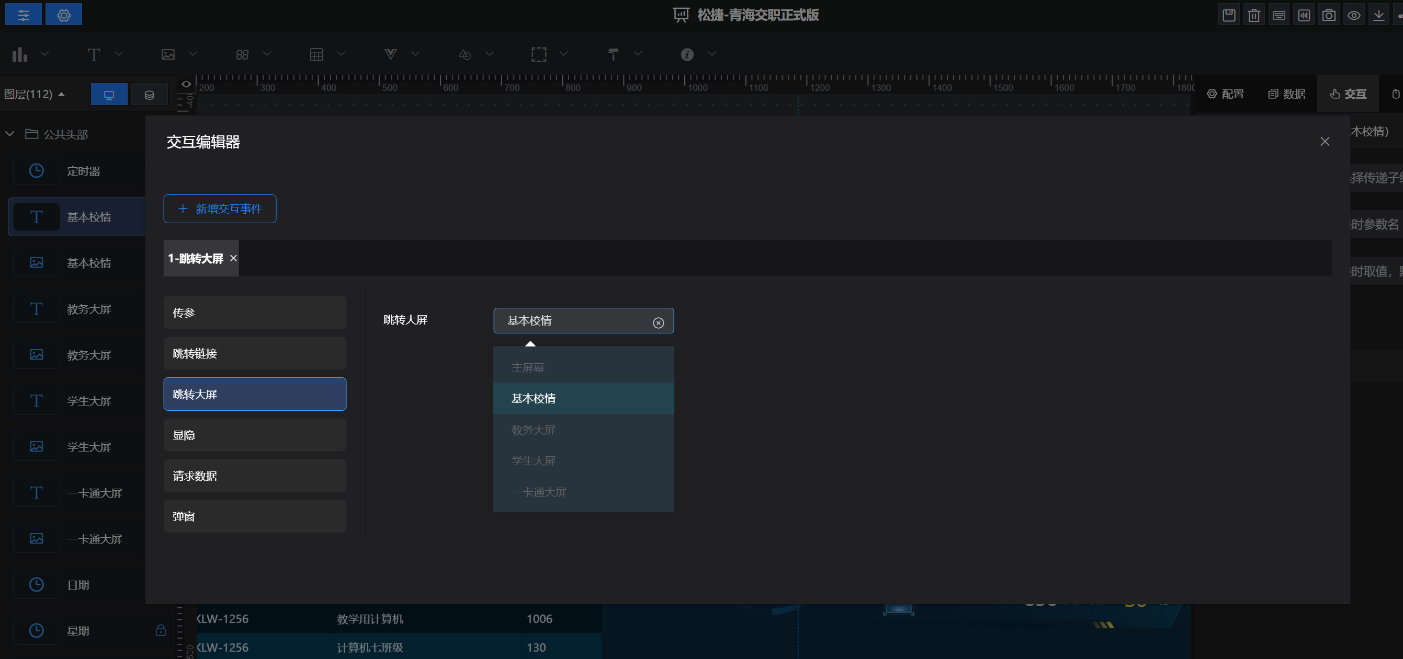Select the 一卡通大屏 text layer
The width and height of the screenshot is (1403, 659).
76,493
